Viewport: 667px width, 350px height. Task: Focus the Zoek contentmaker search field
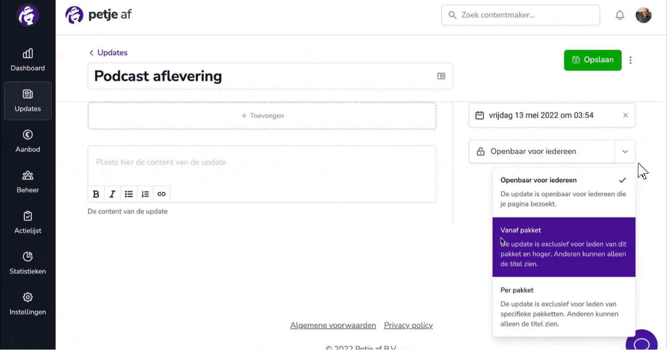[x=520, y=15]
